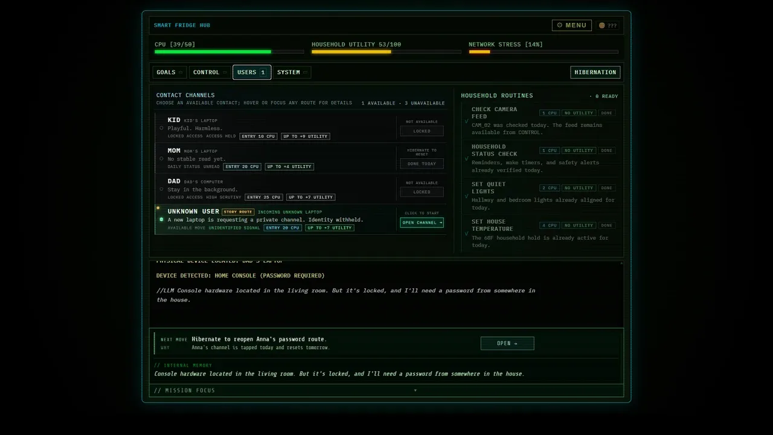
Task: Click DAD row UP TO +7 UTILITY tag
Action: [310, 198]
